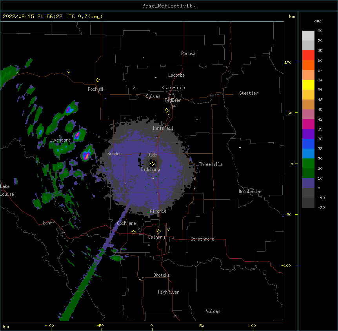The height and width of the screenshot is (331, 338).
Task: Click the -30 value in dBZ legend
Action: point(321,208)
